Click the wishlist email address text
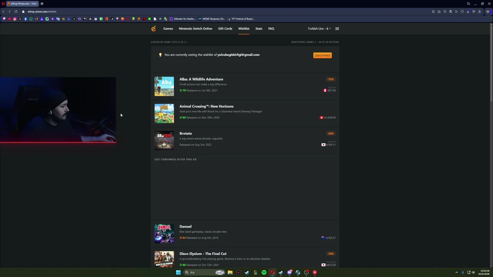The width and height of the screenshot is (493, 277). click(238, 55)
